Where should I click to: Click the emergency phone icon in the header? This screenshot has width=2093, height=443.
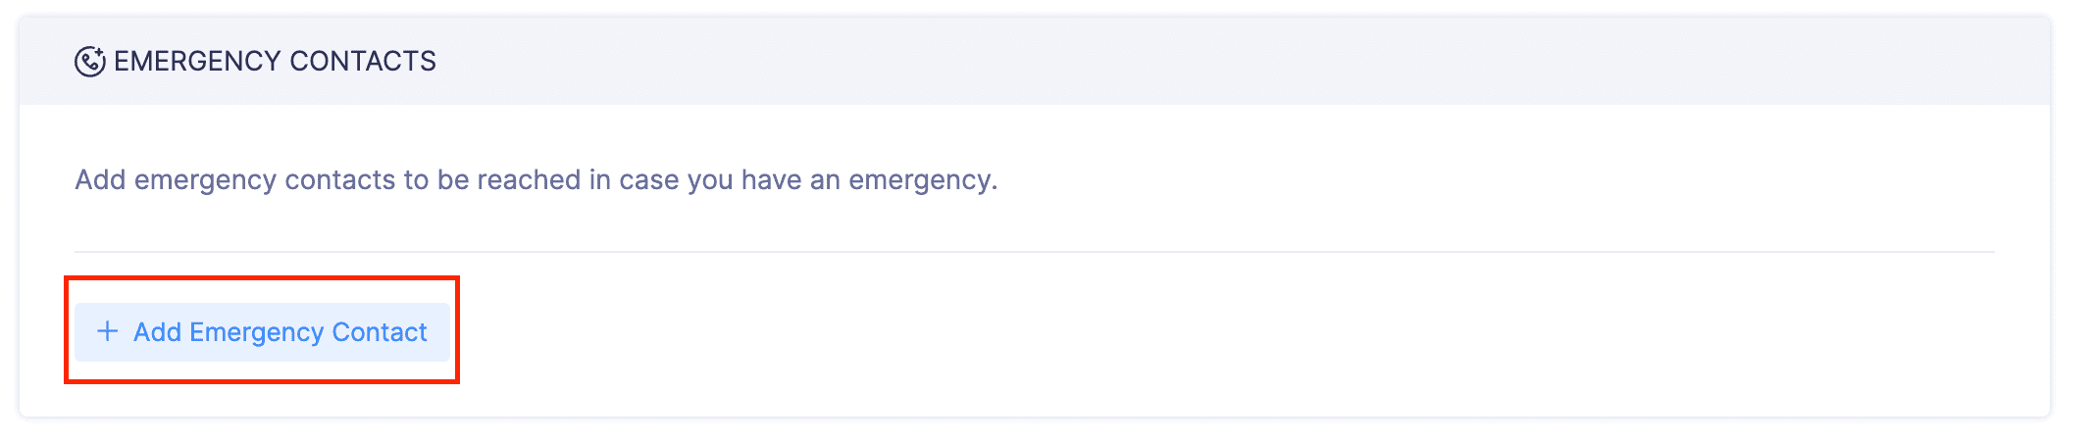click(x=89, y=62)
